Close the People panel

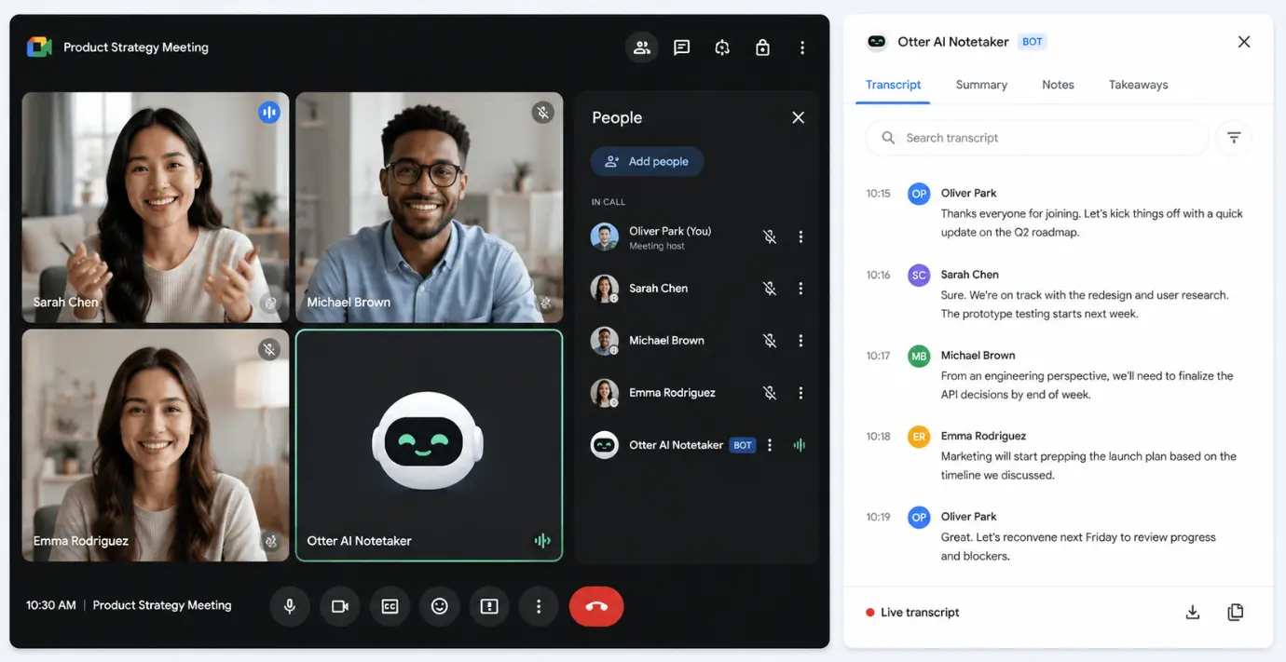click(x=798, y=117)
